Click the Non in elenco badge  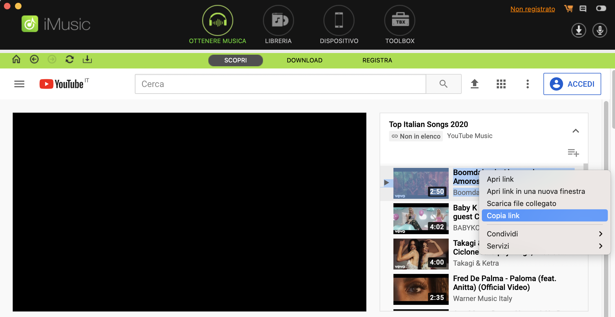click(416, 136)
